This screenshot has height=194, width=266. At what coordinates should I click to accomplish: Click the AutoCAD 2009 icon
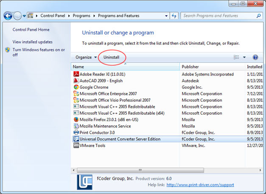click(x=76, y=81)
